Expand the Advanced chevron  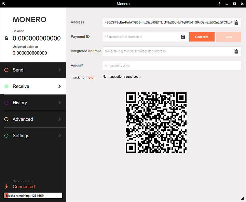pyautogui.click(x=59, y=119)
